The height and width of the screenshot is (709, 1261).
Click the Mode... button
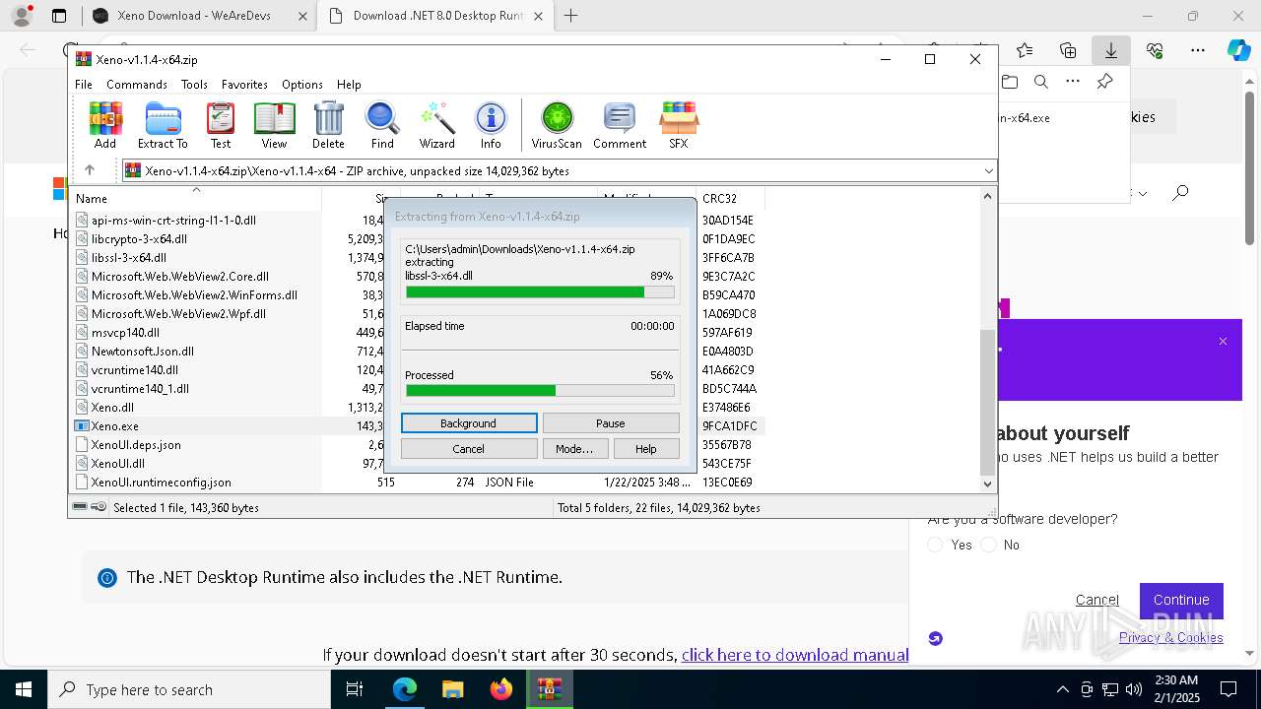point(574,449)
